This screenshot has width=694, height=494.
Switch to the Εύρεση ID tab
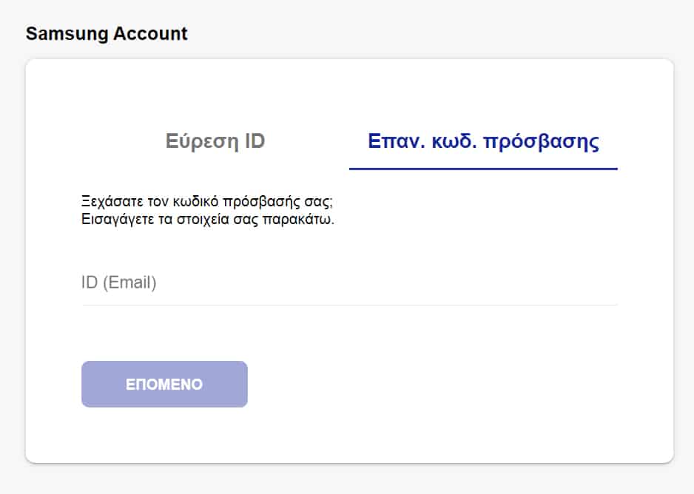point(215,141)
